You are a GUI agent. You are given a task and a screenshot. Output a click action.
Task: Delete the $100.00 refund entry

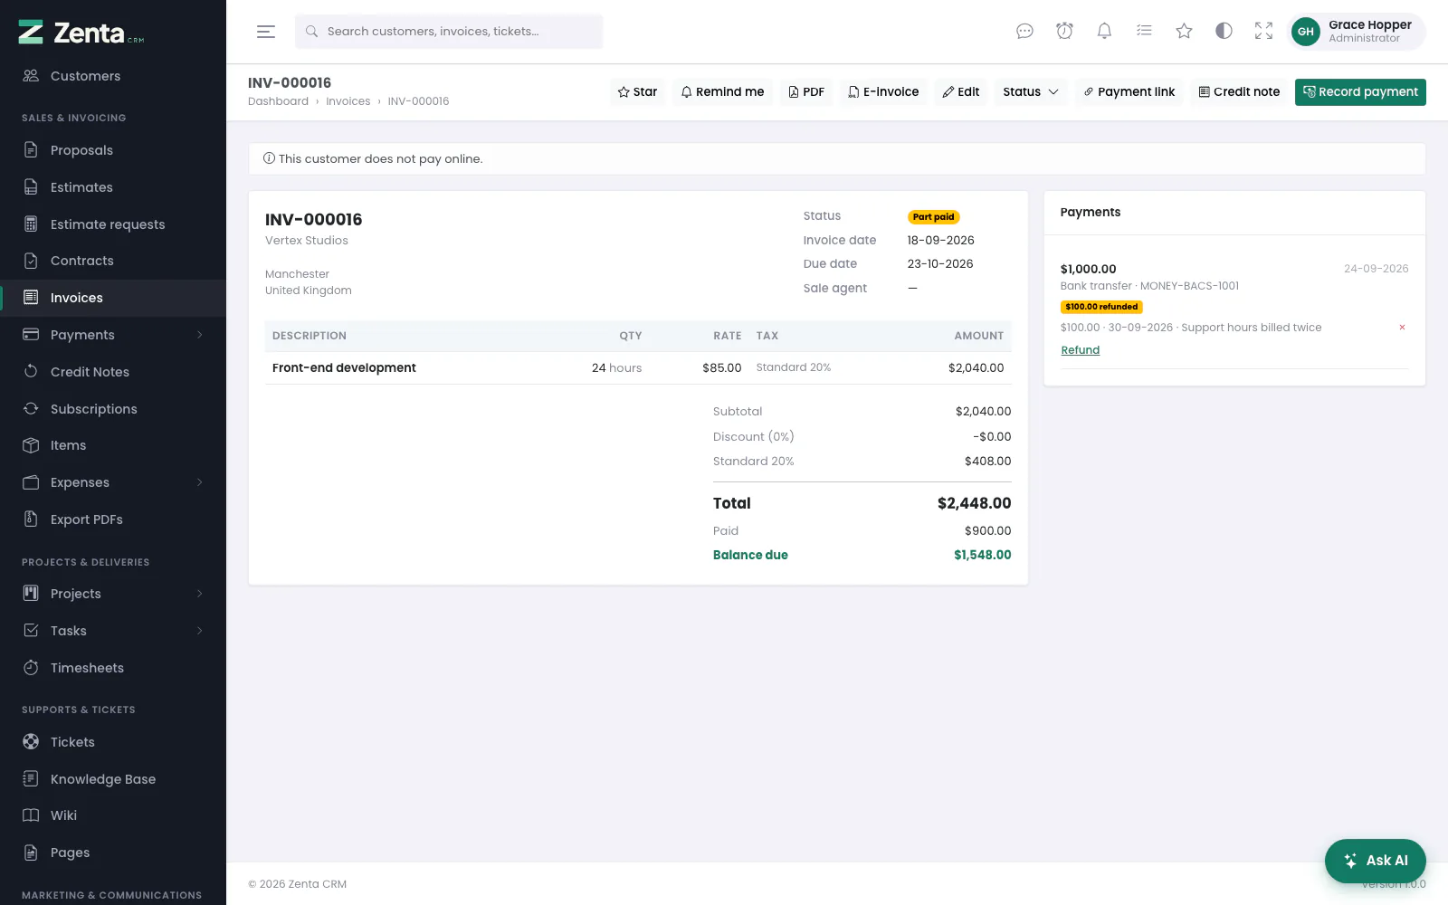1402,328
